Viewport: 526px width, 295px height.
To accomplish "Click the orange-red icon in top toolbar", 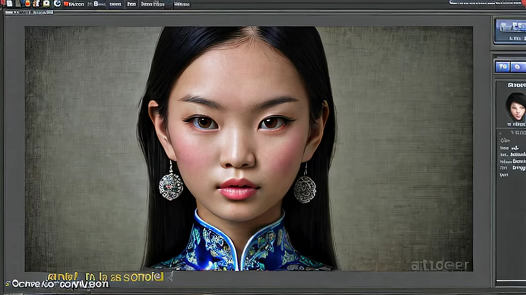I will [x=27, y=3].
